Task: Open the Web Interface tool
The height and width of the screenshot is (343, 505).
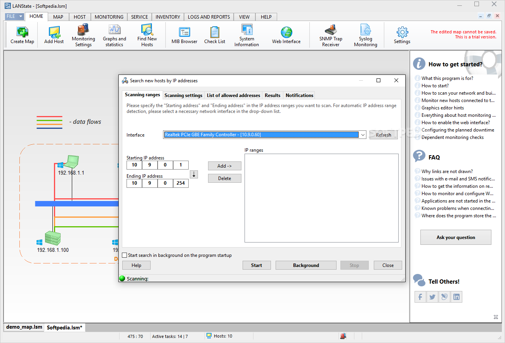Action: coord(286,32)
